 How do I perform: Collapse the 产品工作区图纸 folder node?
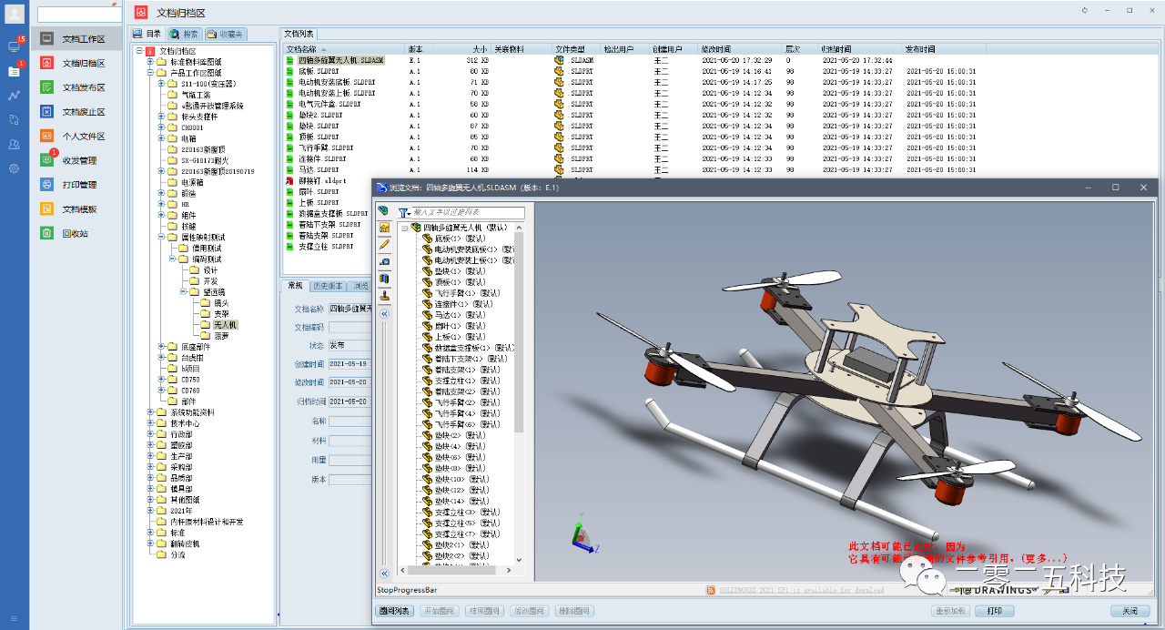(x=150, y=73)
